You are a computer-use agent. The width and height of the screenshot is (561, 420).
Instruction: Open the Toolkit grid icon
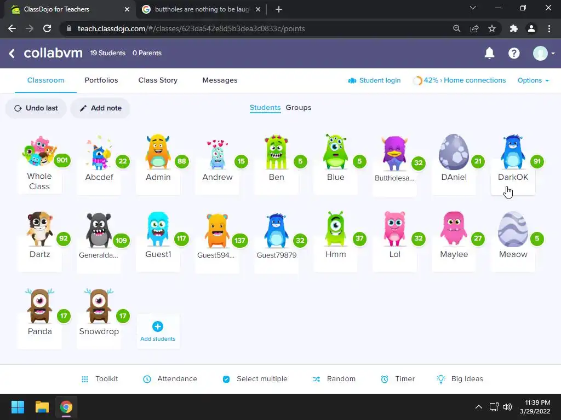[85, 380]
